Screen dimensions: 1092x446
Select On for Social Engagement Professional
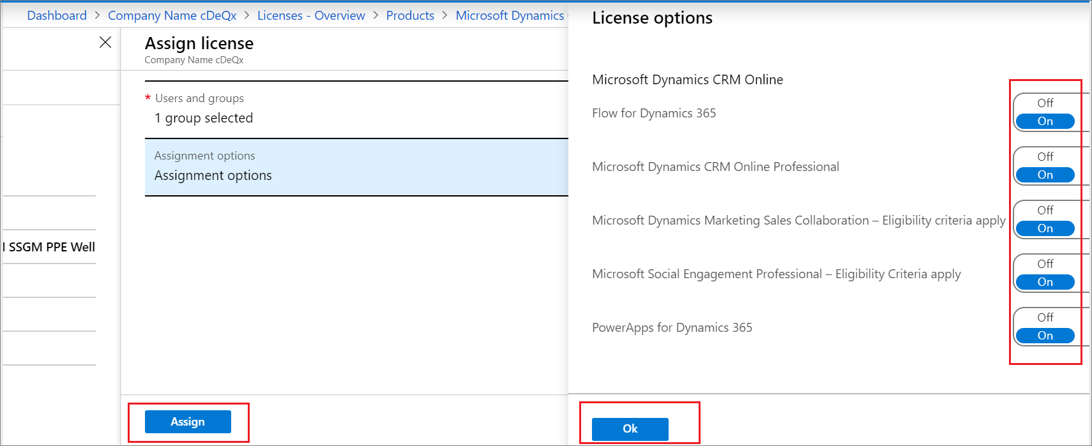[1045, 282]
